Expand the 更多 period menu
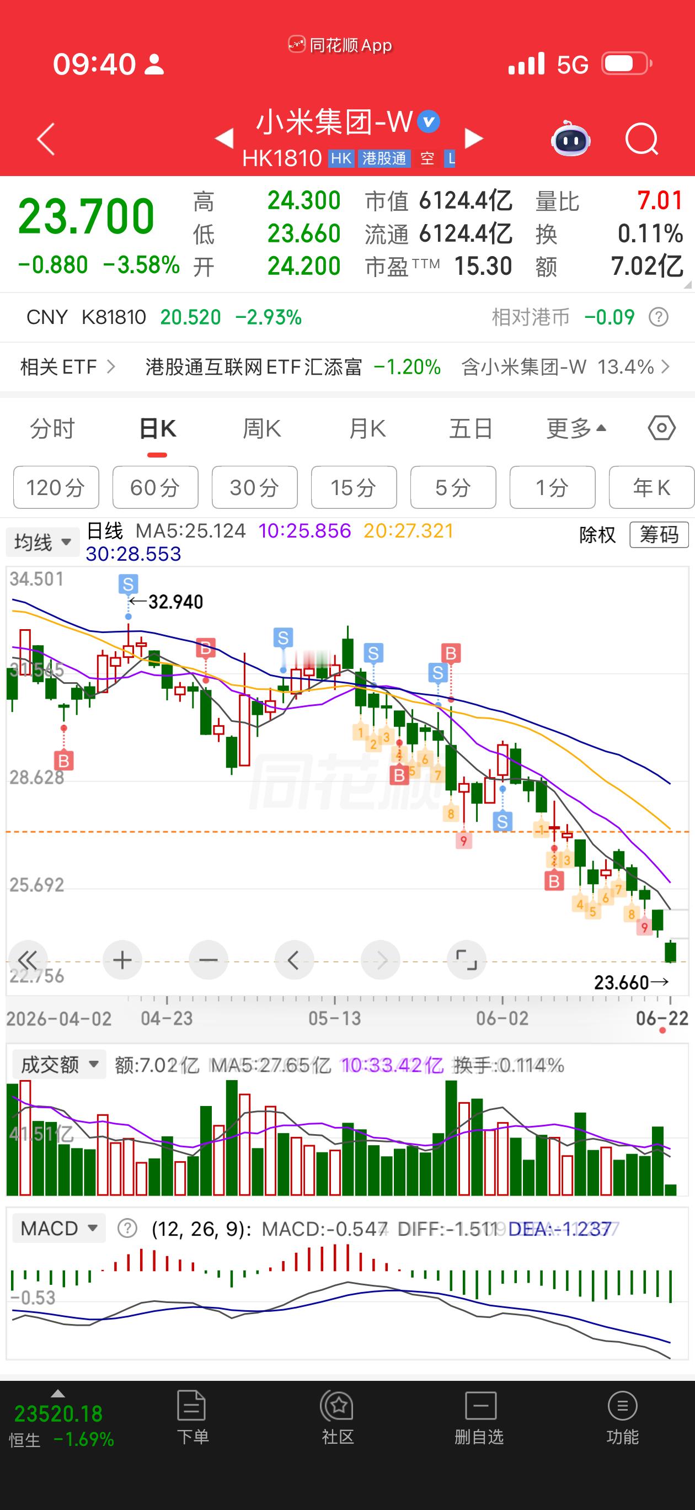This screenshot has height=1510, width=695. [576, 428]
